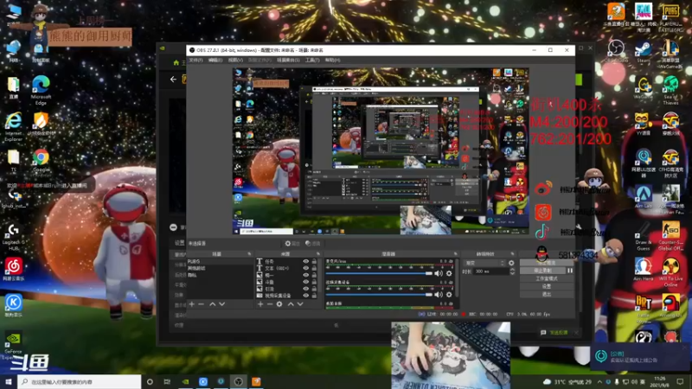Viewport: 692px width, 389px height.
Task: Pause recording with the pause button
Action: [570, 271]
